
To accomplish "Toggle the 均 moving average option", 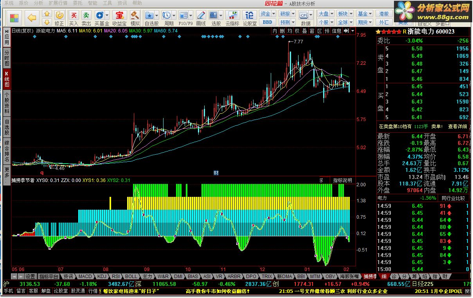I will 290,30.
